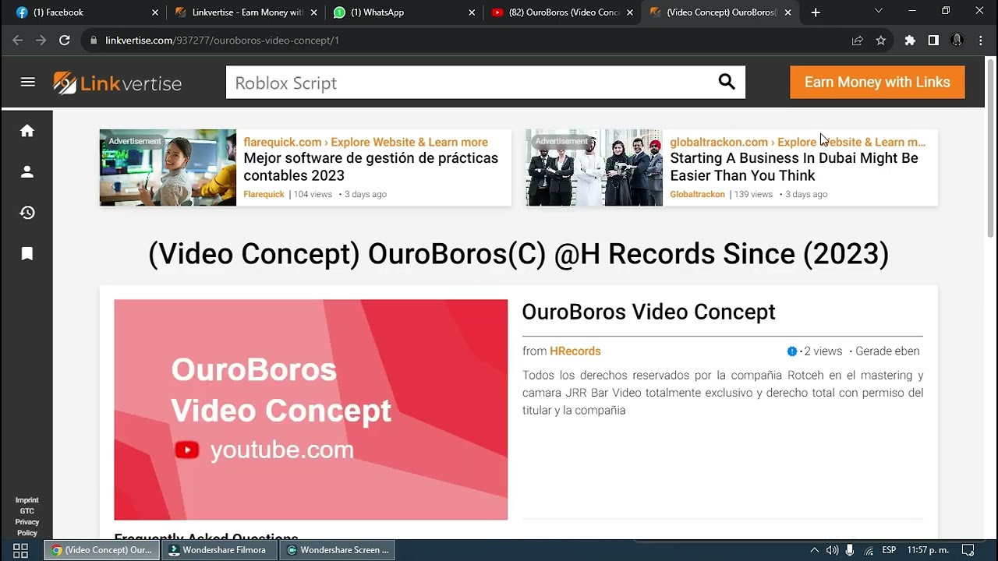This screenshot has width=998, height=561.
Task: View site information lock icon
Action: (x=94, y=41)
